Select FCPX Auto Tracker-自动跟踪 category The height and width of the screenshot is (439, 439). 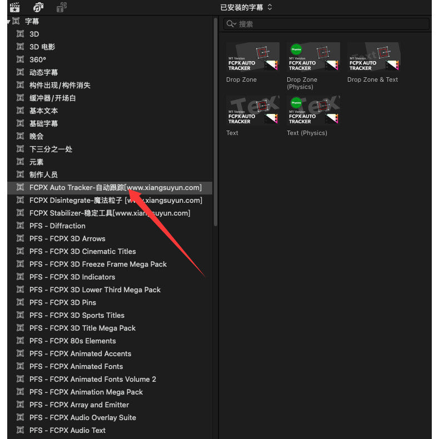pos(110,188)
